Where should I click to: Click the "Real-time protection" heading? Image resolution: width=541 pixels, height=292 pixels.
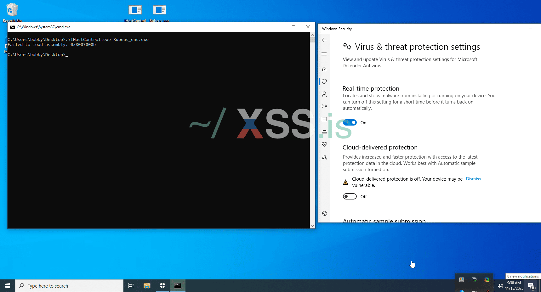(371, 88)
